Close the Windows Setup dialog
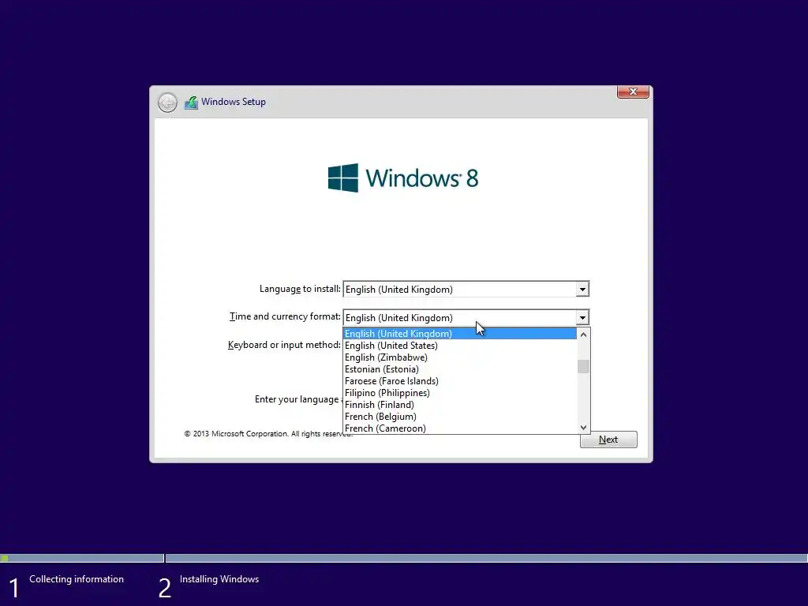Image resolution: width=808 pixels, height=606 pixels. click(x=633, y=92)
